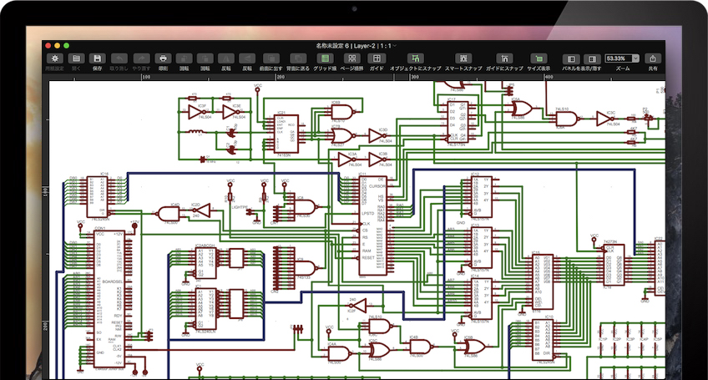Show or hide the left panel
This screenshot has height=380, width=708.
click(x=571, y=59)
